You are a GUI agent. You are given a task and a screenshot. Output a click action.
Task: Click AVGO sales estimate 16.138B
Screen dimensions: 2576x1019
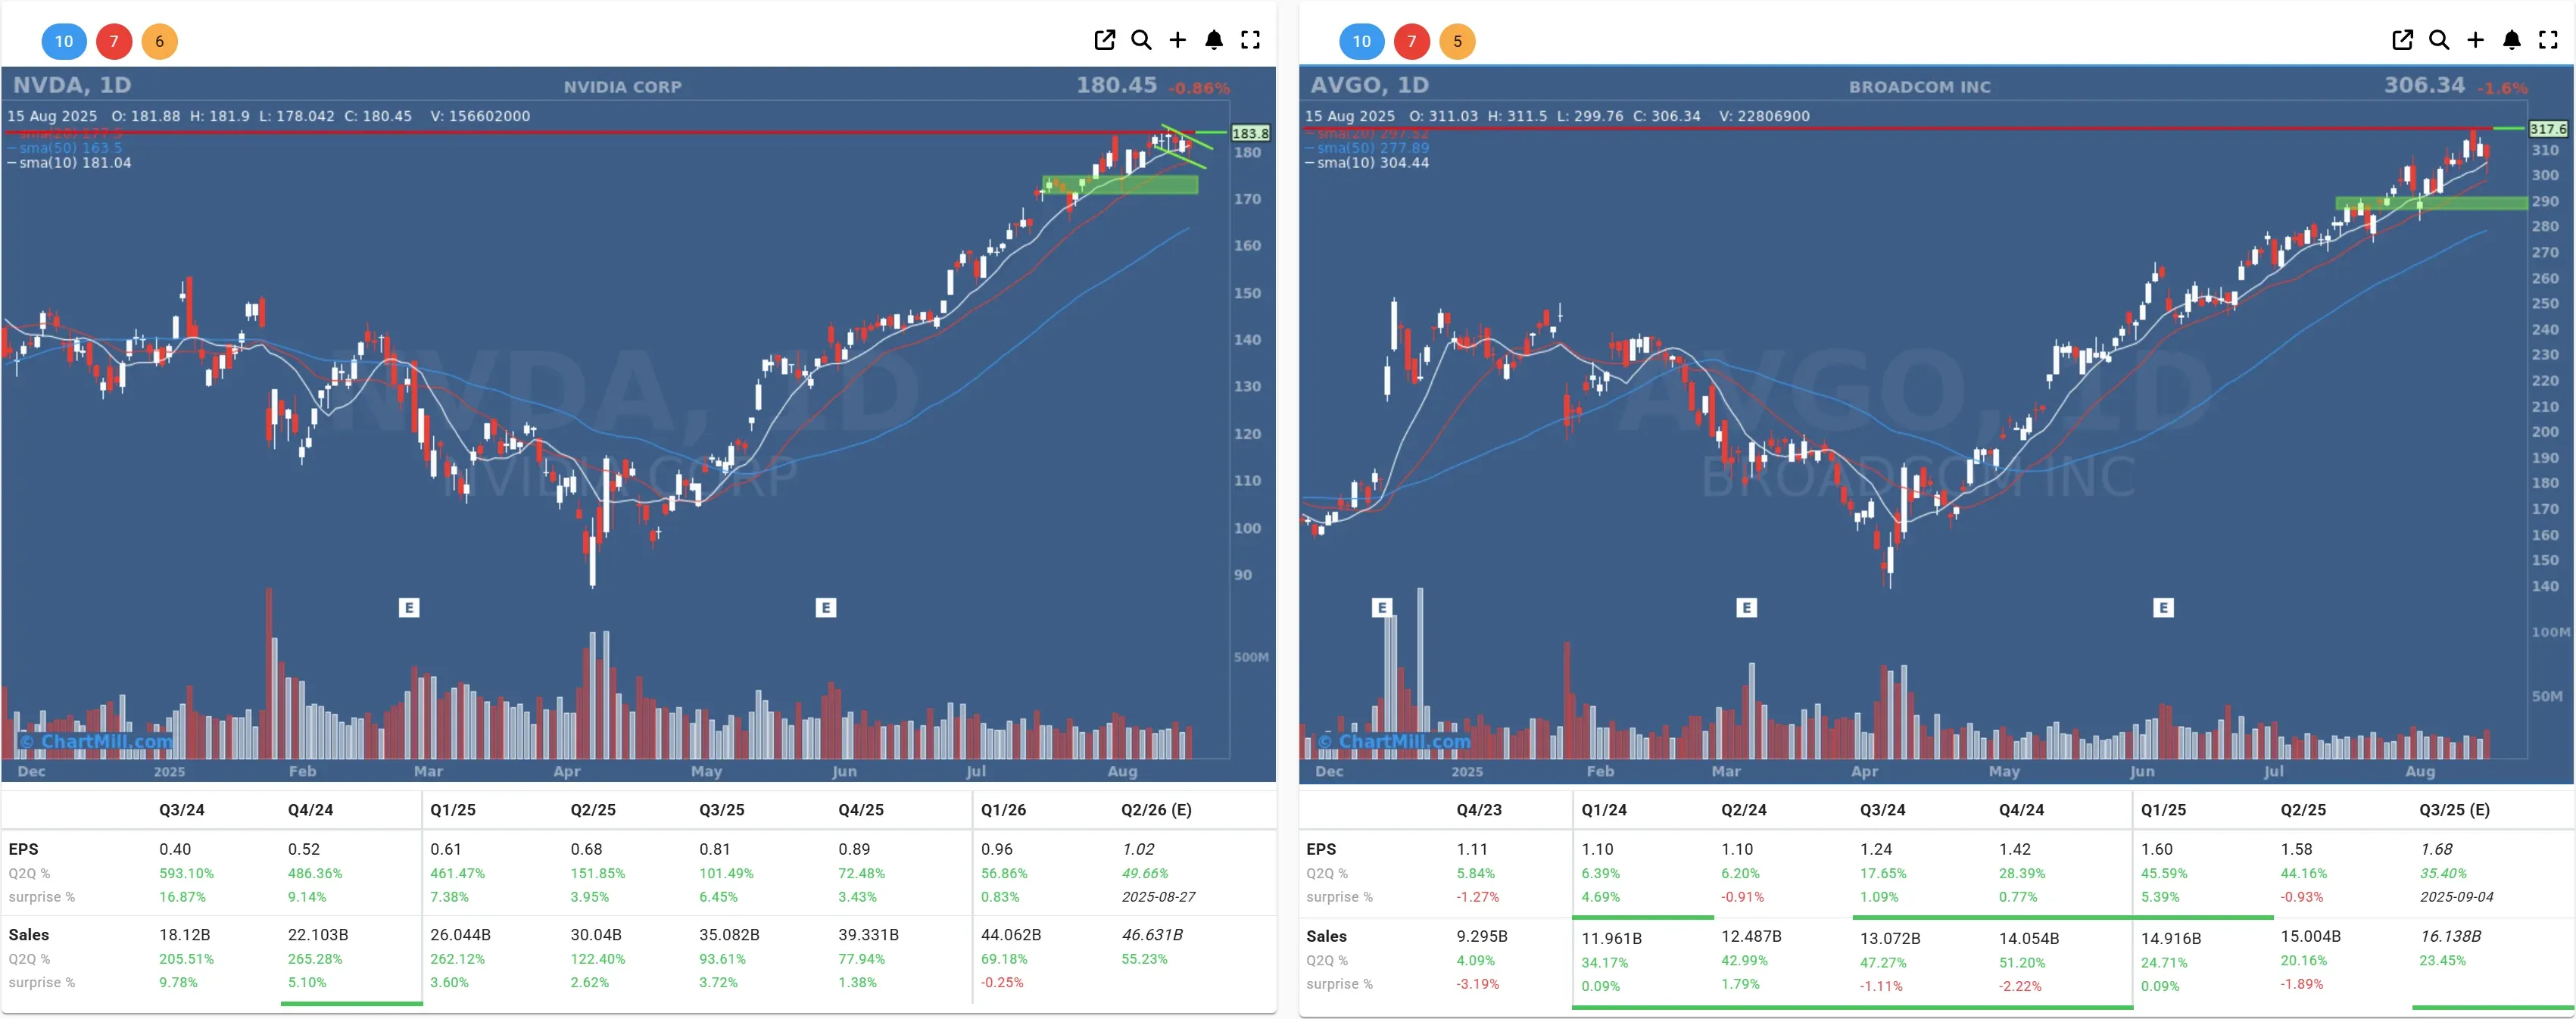pos(2450,937)
